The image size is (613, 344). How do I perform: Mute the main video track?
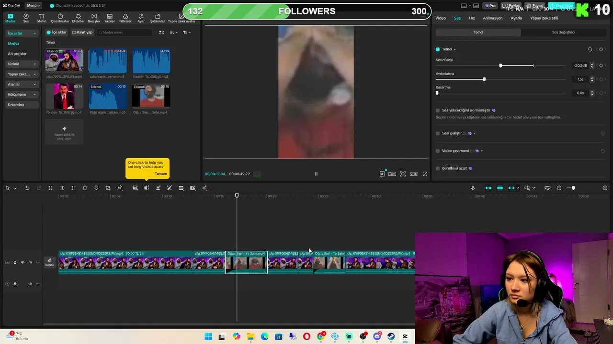pos(30,262)
